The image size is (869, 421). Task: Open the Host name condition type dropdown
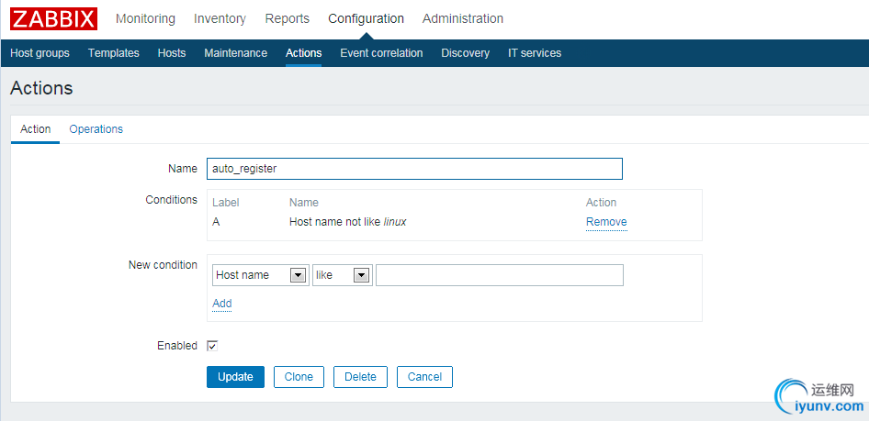[x=259, y=275]
